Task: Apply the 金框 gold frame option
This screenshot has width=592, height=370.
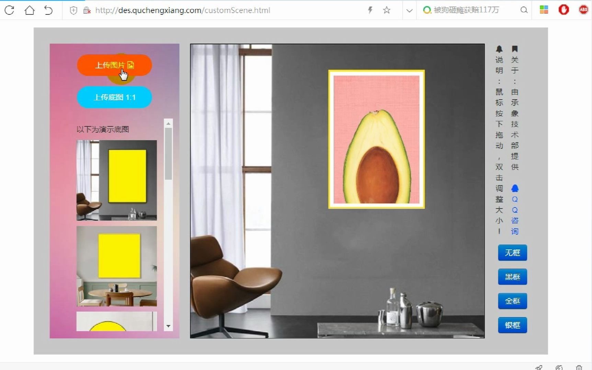Action: 512,301
